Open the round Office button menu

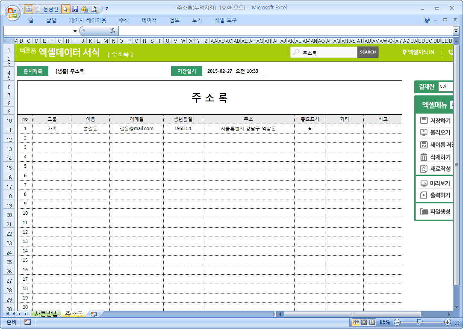pyautogui.click(x=12, y=13)
